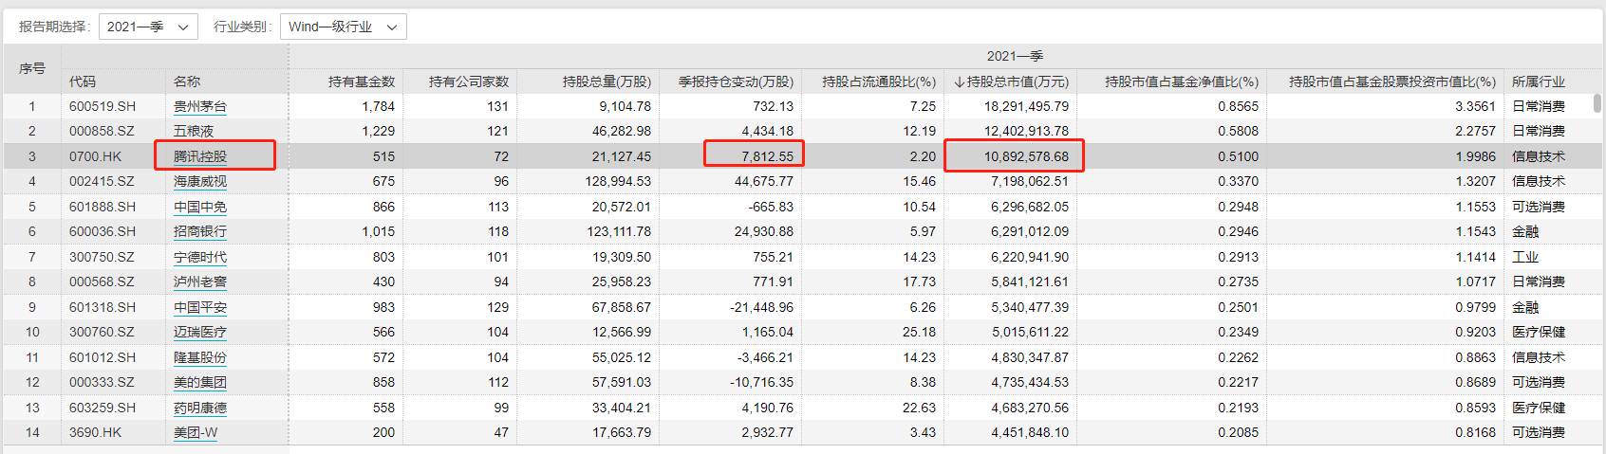Open the 中国平安 stock link
This screenshot has width=1606, height=454.
pos(200,307)
